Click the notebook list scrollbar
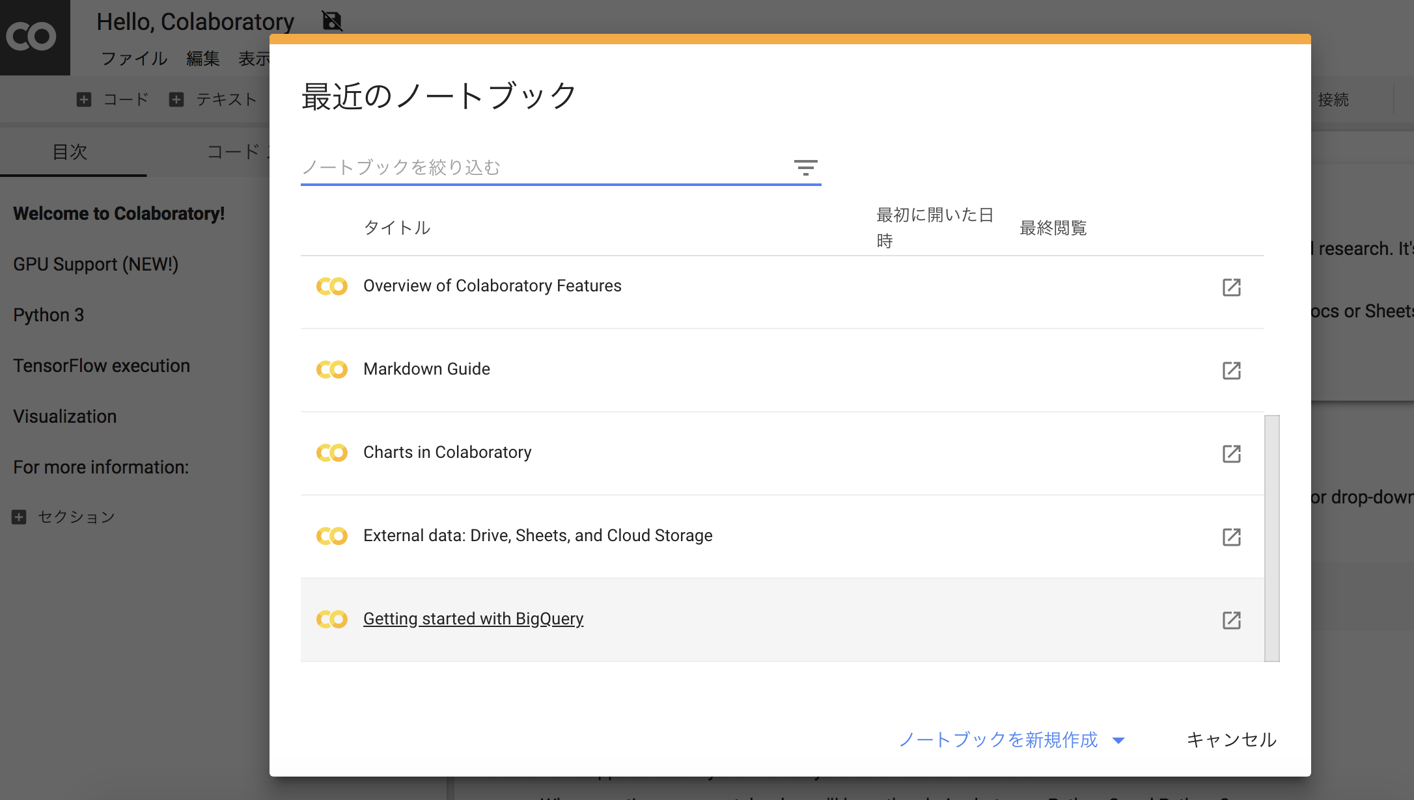The height and width of the screenshot is (800, 1414). click(x=1272, y=539)
